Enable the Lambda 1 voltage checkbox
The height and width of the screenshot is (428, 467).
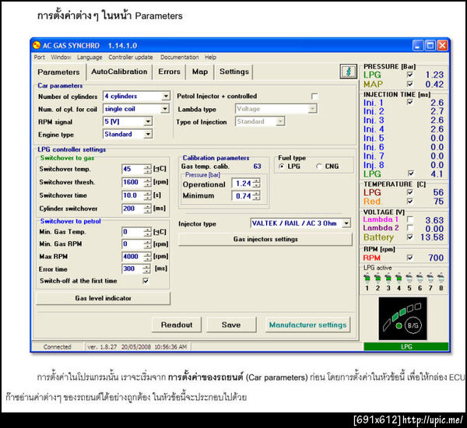(x=410, y=219)
